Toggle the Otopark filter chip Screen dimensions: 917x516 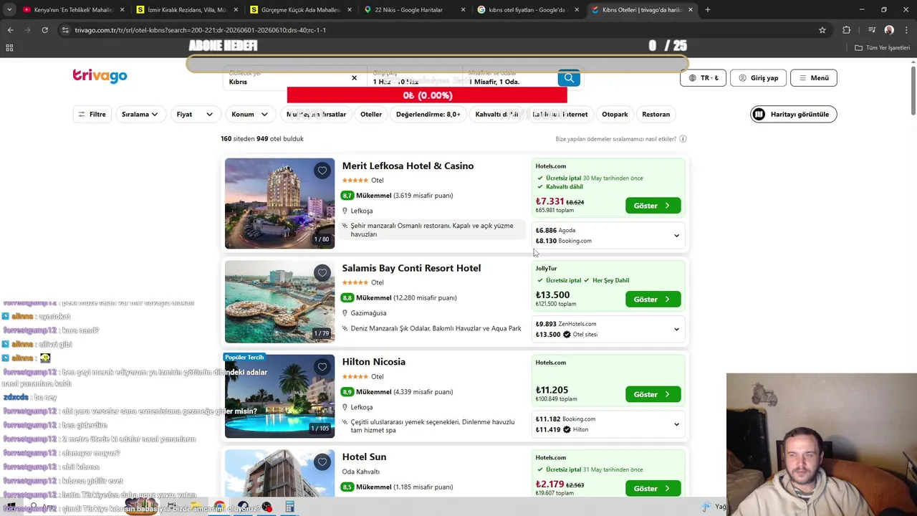615,114
